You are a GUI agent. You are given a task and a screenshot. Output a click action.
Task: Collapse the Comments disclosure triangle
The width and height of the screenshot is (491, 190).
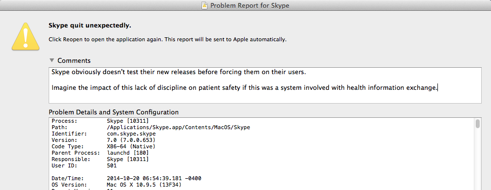(x=52, y=60)
